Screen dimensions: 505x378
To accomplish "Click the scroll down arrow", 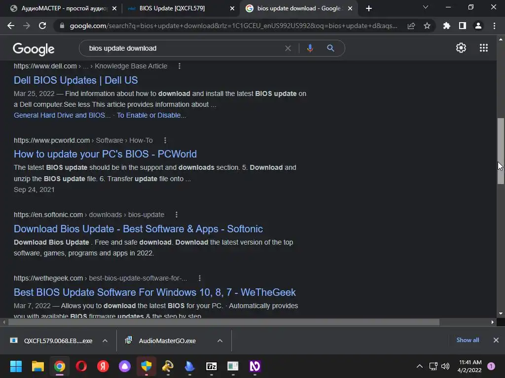I will [x=501, y=314].
